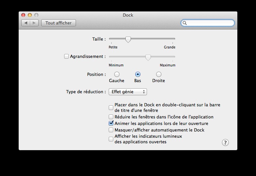Viewport: 256px width, 176px height.
Task: Select the Droite position radio button
Action: [158, 74]
